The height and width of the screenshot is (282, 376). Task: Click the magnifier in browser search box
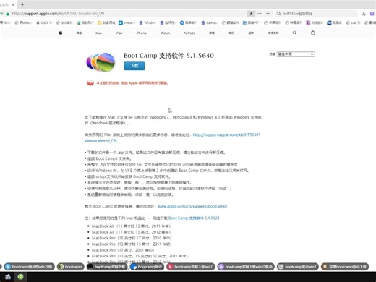pyautogui.click(x=278, y=14)
